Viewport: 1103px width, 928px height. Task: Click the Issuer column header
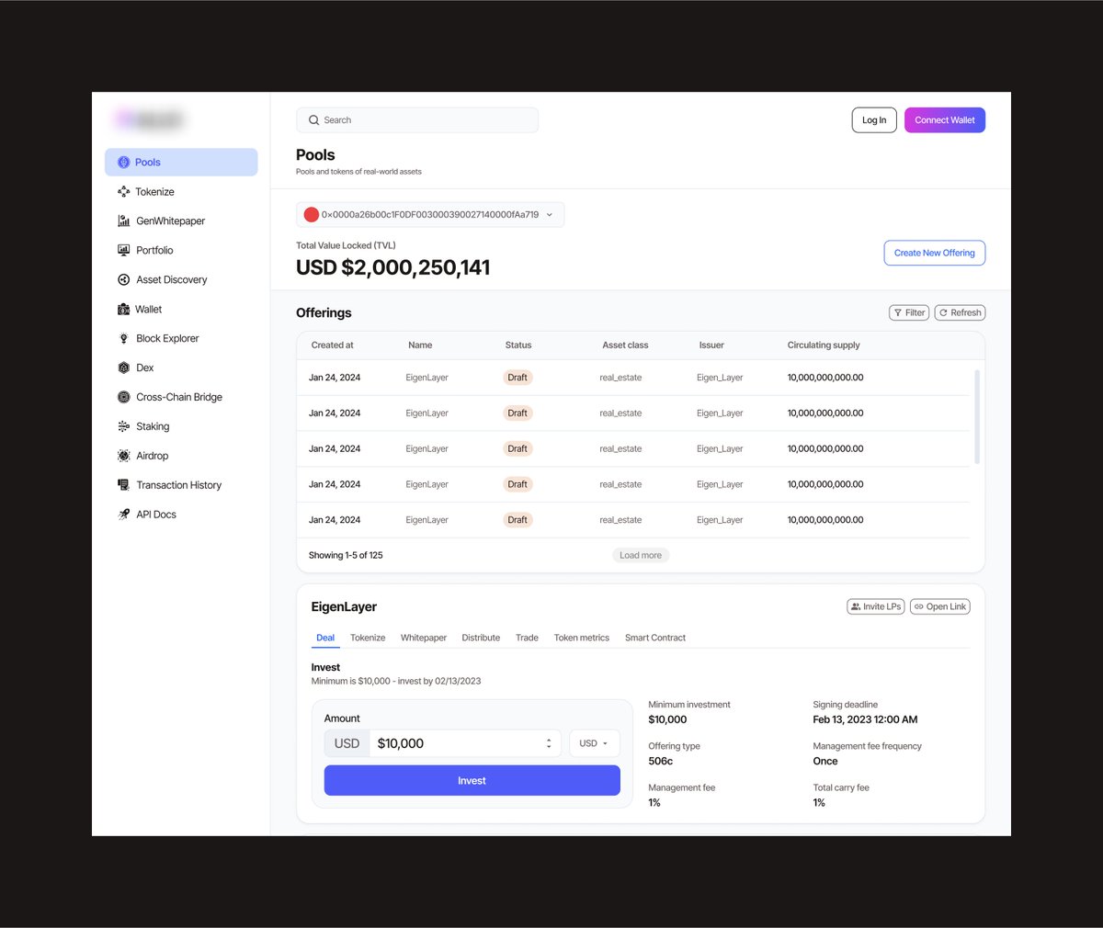[x=711, y=345]
